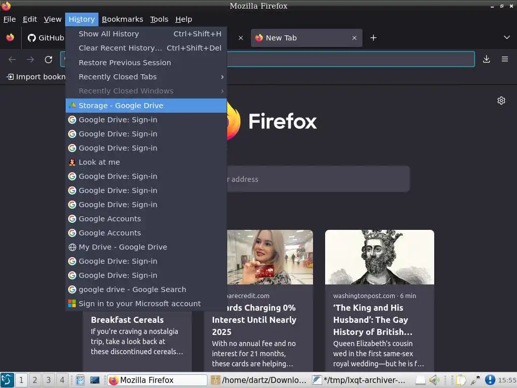Expand Recently Closed Tabs submenu
The width and height of the screenshot is (517, 388).
[146, 77]
